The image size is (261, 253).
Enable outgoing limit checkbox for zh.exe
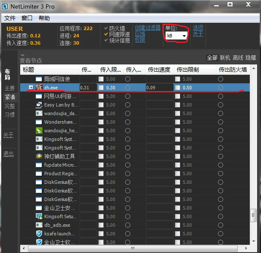tap(178, 88)
